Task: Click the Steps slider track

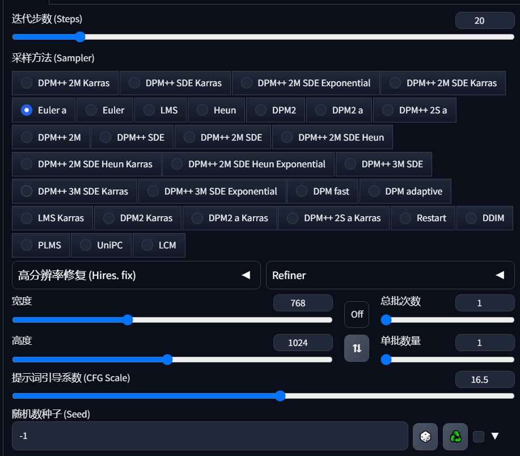Action: (x=284, y=37)
